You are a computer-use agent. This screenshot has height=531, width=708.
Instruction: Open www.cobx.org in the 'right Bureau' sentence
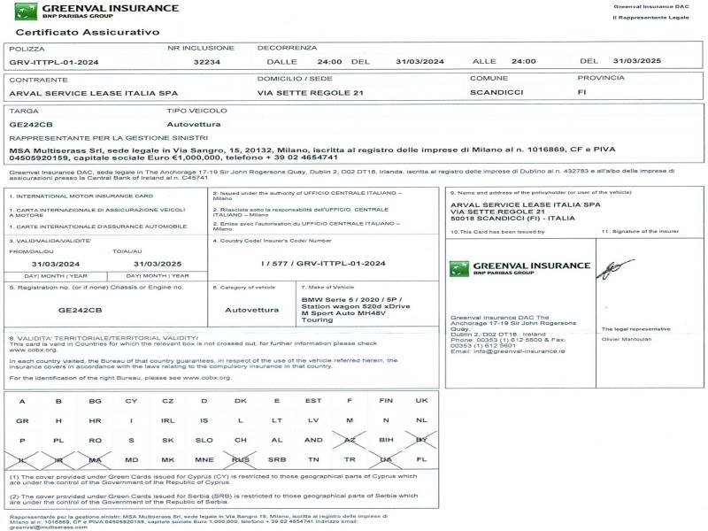(x=207, y=378)
